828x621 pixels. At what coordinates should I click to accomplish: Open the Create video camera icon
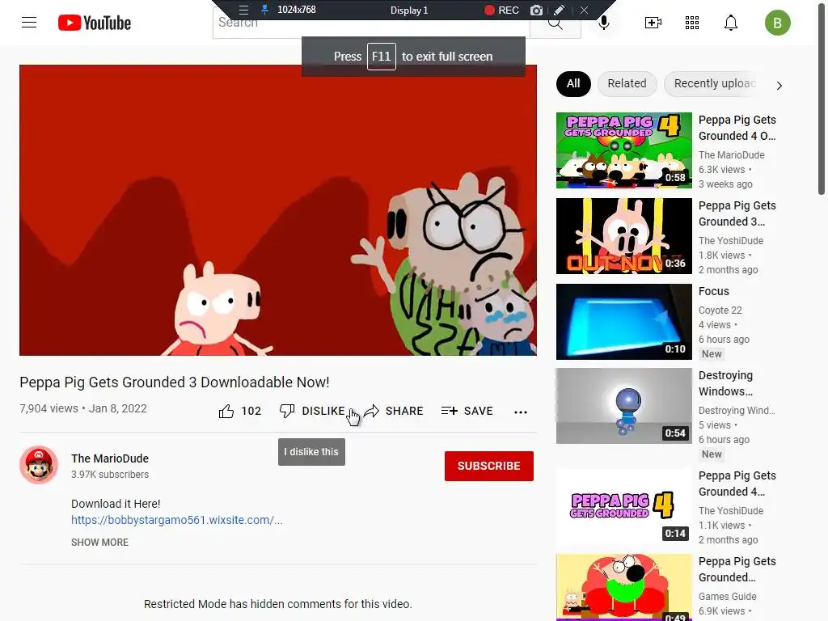(x=653, y=23)
